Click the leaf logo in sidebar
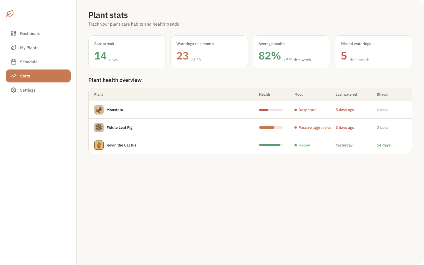 click(10, 14)
